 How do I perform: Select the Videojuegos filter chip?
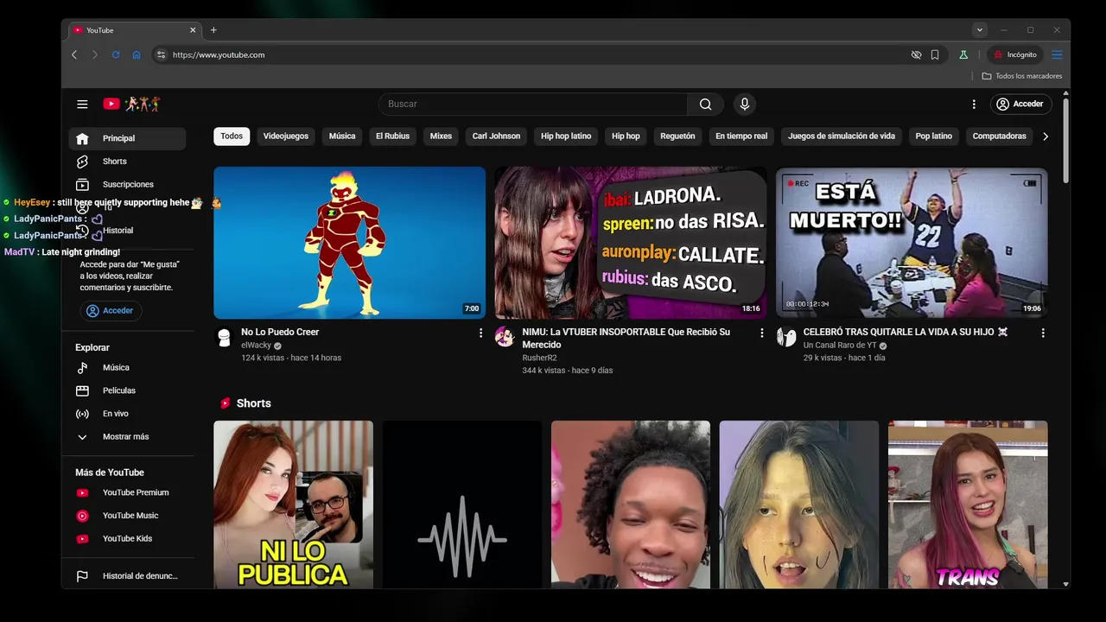(x=286, y=136)
